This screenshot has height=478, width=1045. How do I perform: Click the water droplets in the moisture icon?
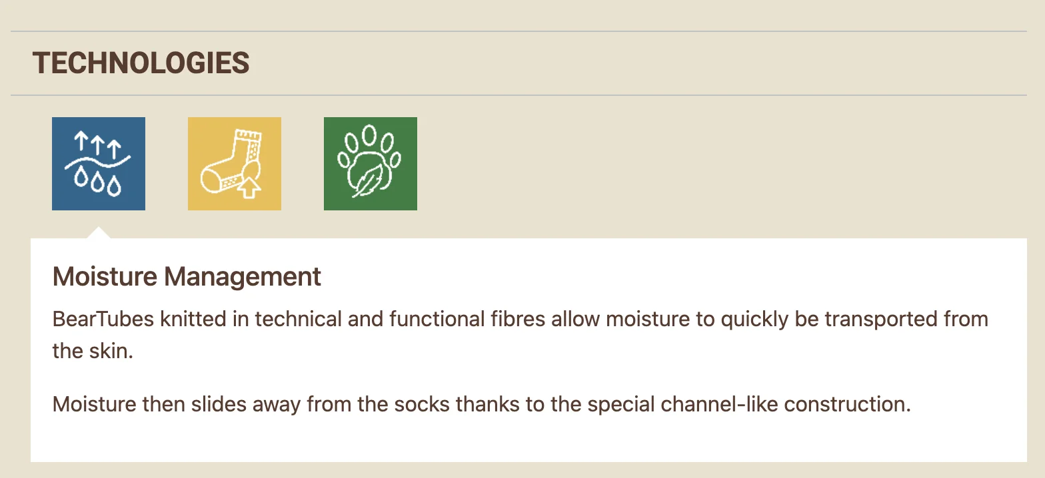pyautogui.click(x=99, y=183)
